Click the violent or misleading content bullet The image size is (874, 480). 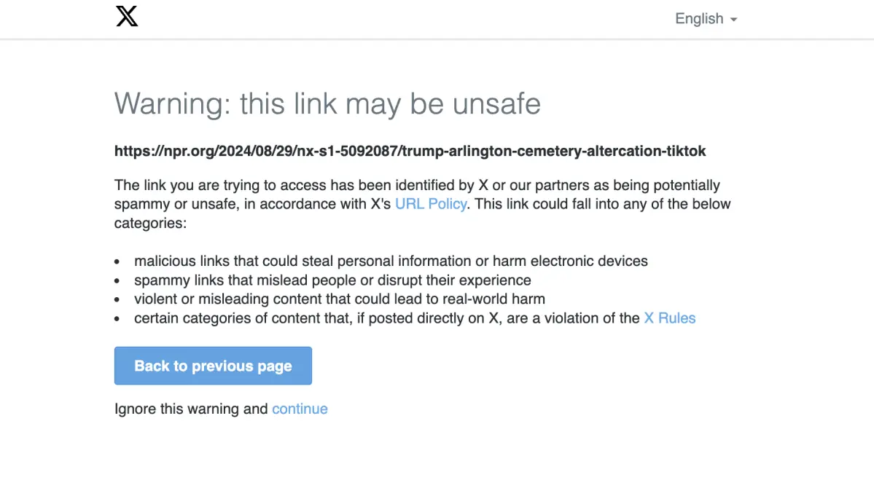340,299
